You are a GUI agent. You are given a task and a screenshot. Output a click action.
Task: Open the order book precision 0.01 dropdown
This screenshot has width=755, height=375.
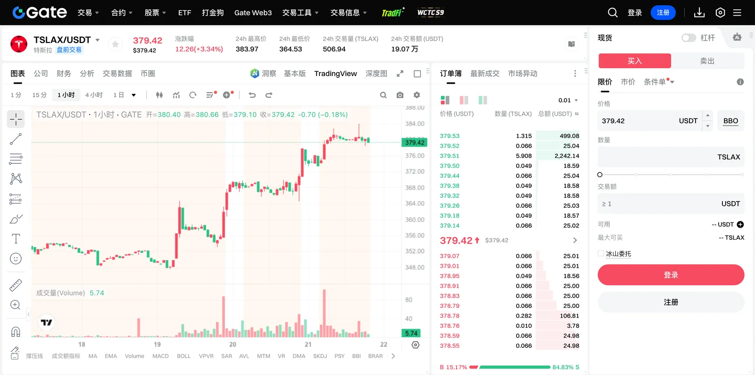pyautogui.click(x=568, y=100)
